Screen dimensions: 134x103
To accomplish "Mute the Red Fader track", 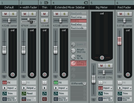I will coord(121,14).
